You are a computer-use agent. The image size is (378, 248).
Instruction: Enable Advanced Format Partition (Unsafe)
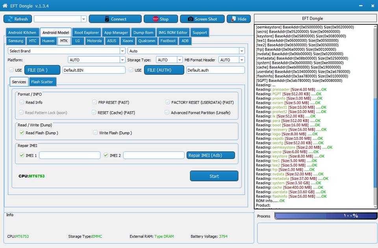pyautogui.click(x=167, y=112)
